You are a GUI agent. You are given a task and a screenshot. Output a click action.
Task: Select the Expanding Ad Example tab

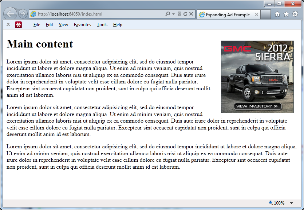coord(228,15)
